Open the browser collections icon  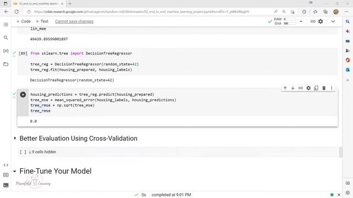pyautogui.click(x=325, y=12)
